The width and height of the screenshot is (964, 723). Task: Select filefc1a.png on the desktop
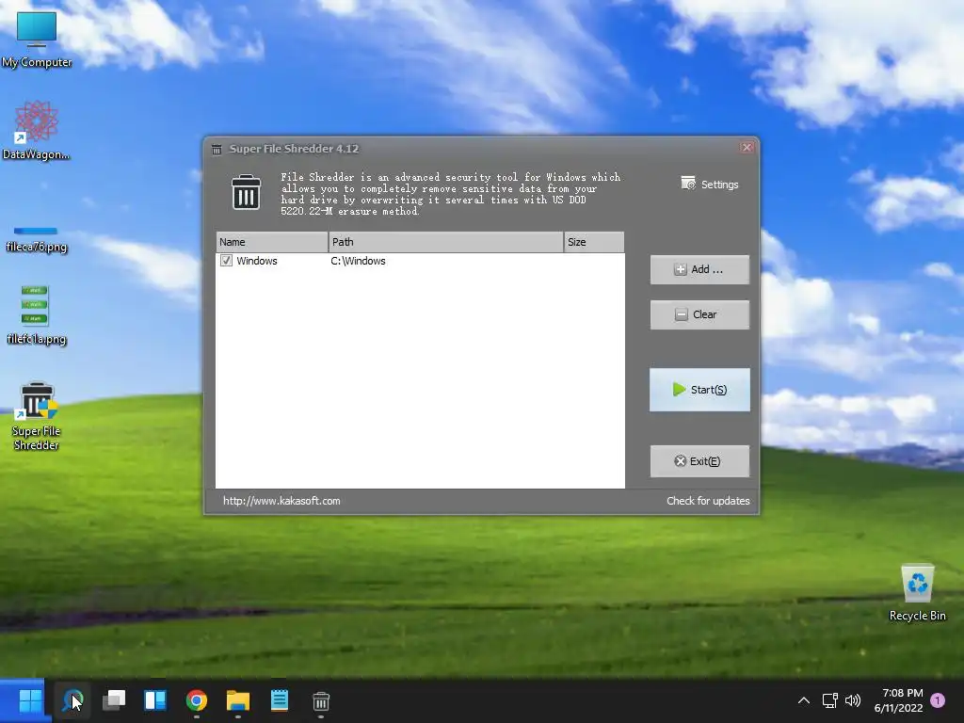point(37,314)
